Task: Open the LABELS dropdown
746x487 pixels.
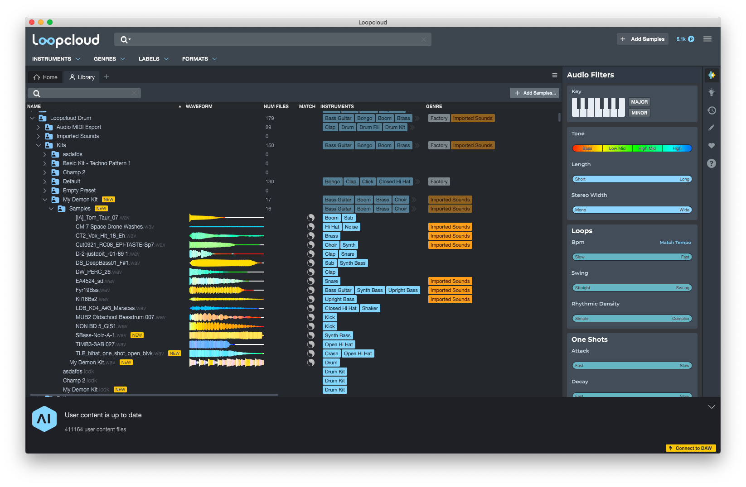Action: [x=154, y=59]
